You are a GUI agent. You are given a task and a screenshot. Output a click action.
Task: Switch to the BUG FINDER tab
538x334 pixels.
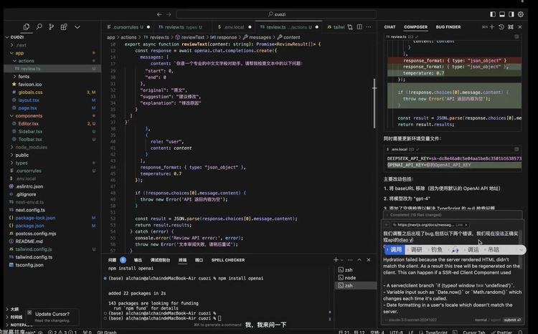point(448,27)
